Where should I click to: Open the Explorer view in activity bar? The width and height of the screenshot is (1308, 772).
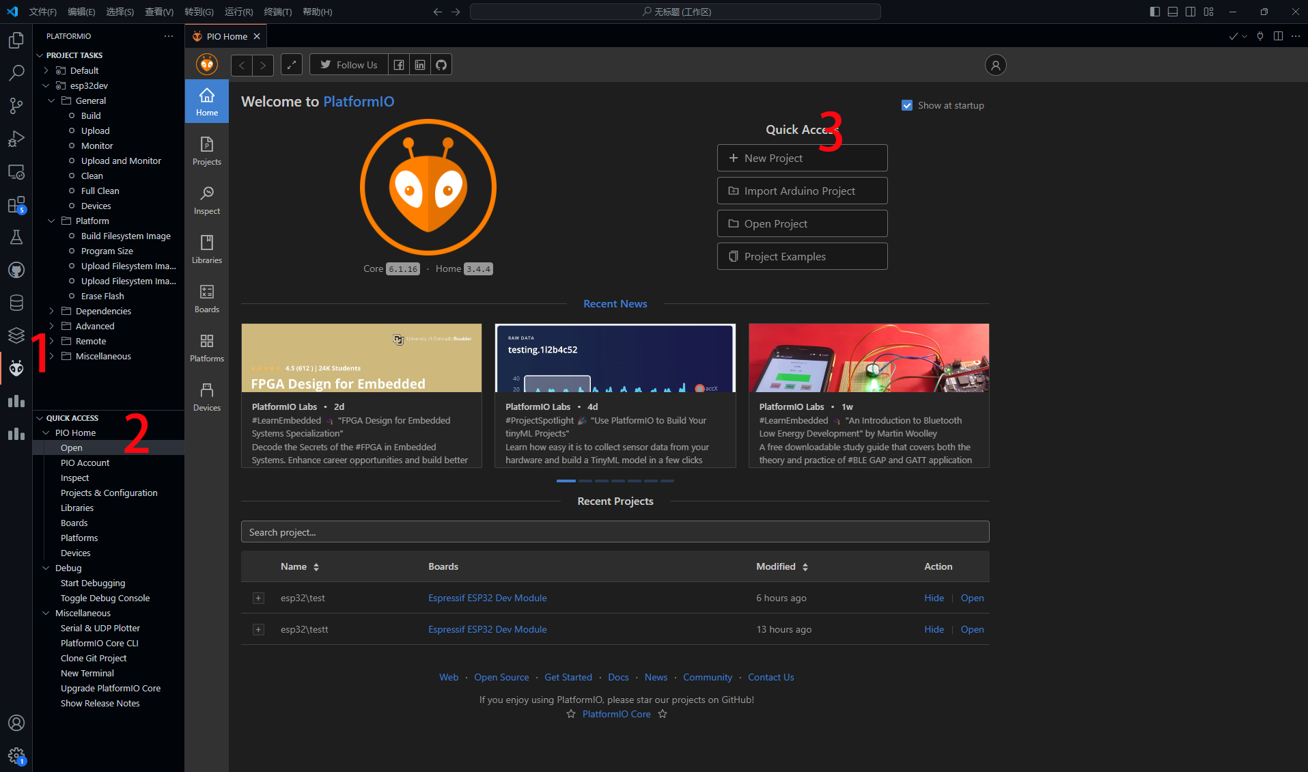pos(16,40)
